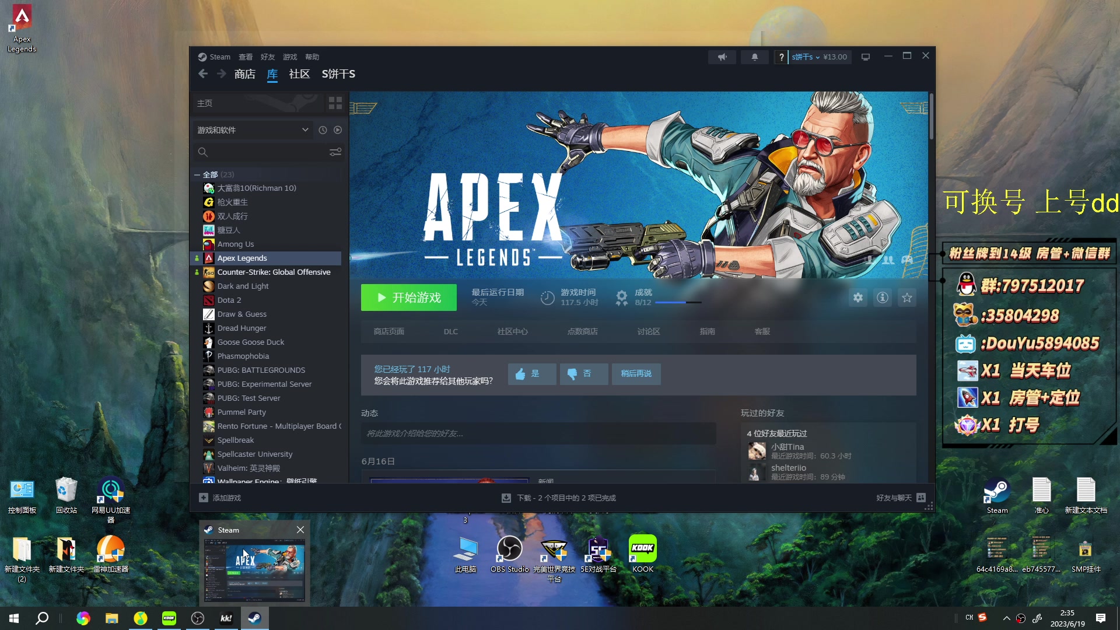Open Apex Legends 商店页面 store page link
Viewport: 1120px width, 630px height.
point(389,331)
